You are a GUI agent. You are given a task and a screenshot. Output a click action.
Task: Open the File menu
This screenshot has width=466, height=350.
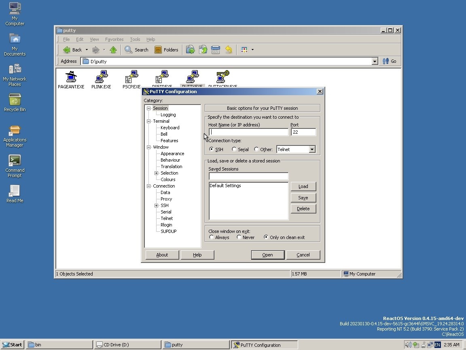(x=66, y=39)
